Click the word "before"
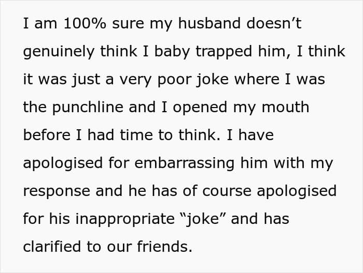Viewport: 363px width, 273px height. 47,135
